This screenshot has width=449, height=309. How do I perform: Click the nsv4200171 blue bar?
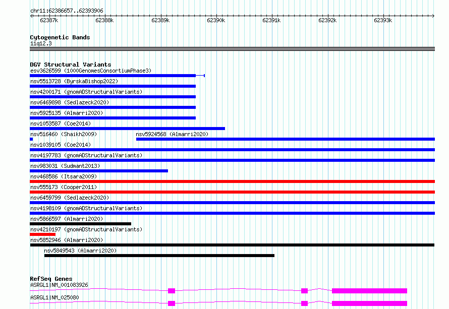[113, 97]
